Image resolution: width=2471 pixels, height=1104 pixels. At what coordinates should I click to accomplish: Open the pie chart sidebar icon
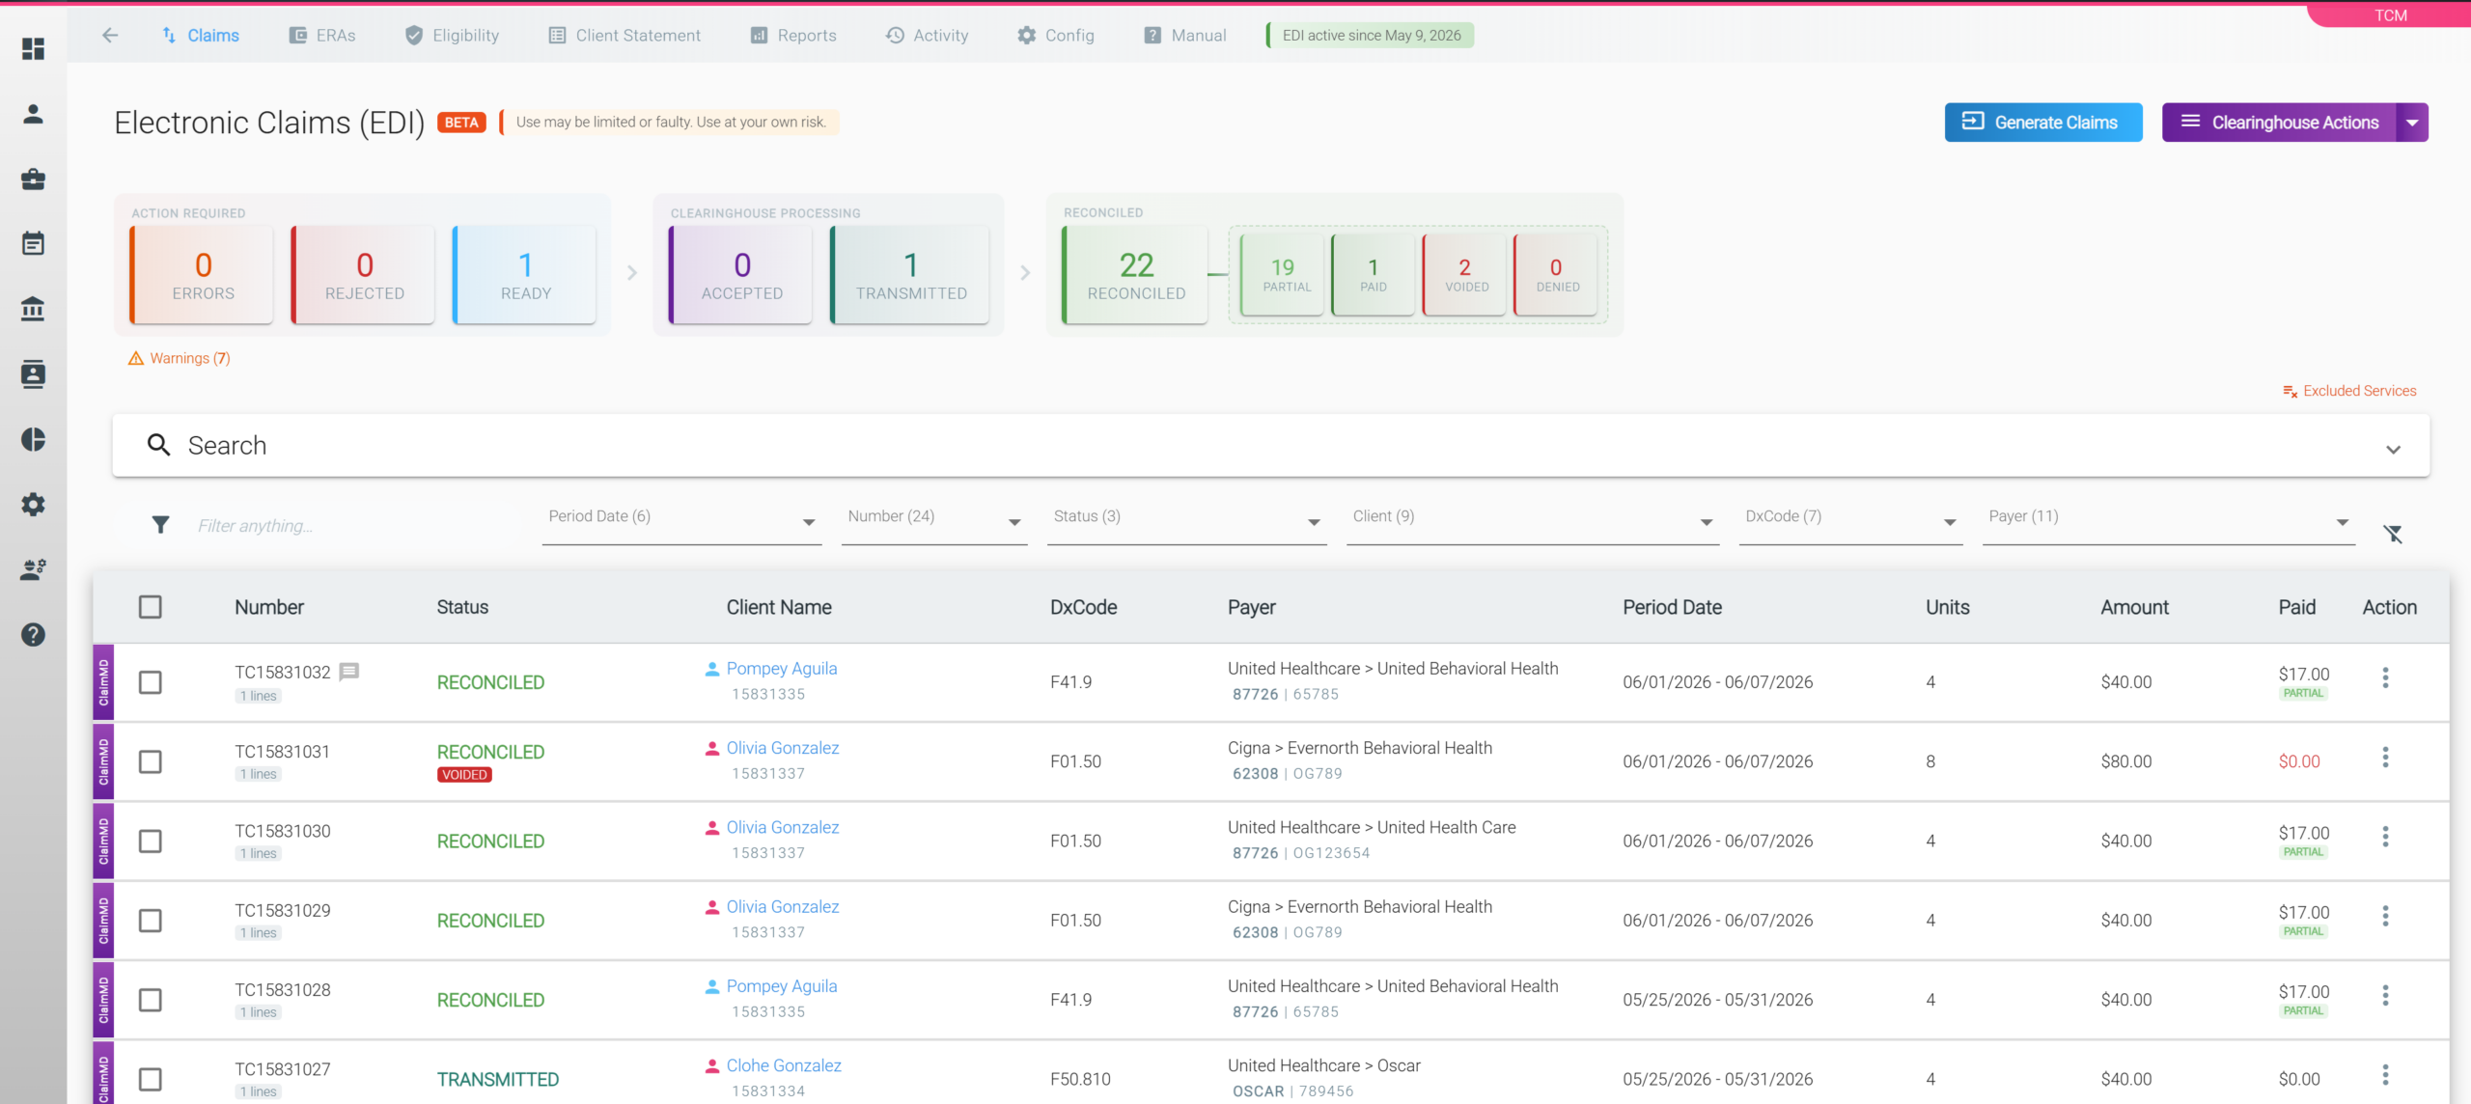tap(33, 439)
